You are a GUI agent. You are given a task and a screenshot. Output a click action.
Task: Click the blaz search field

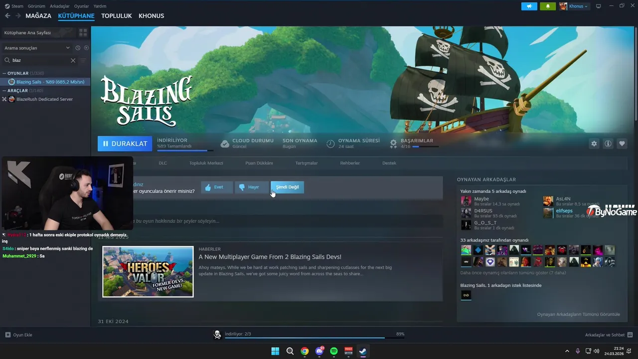40,60
